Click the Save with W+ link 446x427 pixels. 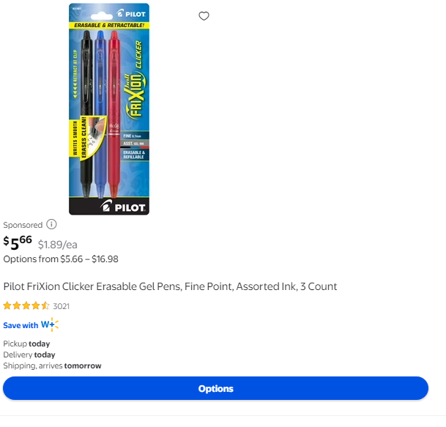point(31,325)
